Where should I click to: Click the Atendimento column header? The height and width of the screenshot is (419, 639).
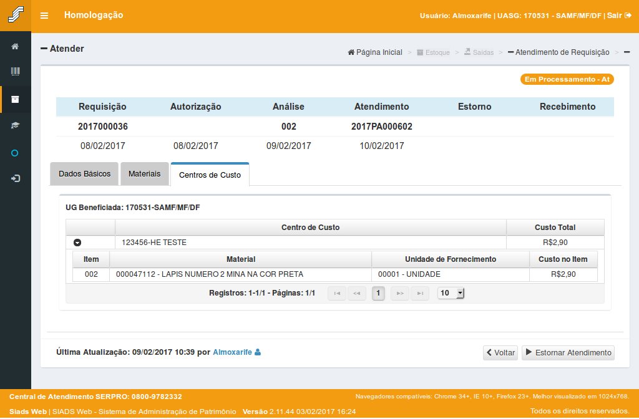(x=381, y=107)
